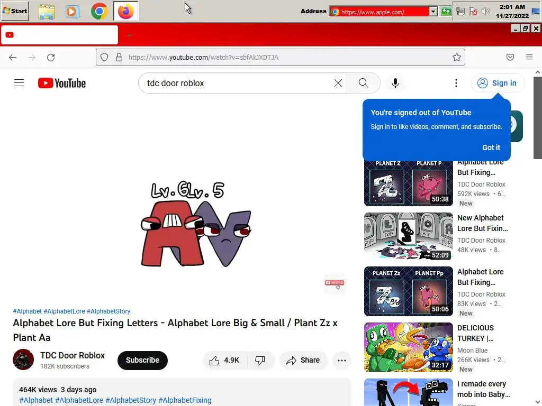Open a new tab with plus button
This screenshot has width=542, height=406.
coord(129,35)
